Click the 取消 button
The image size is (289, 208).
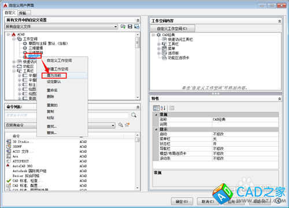pos(208,202)
